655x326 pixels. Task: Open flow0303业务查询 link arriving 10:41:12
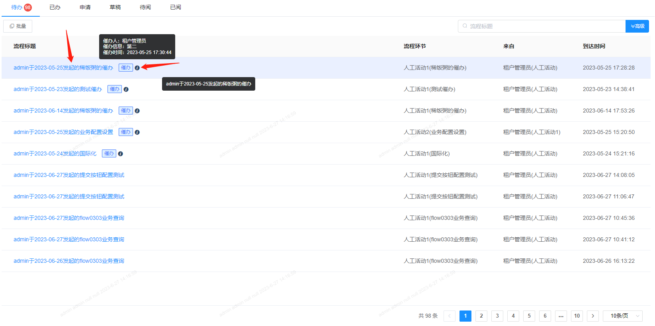pos(69,239)
